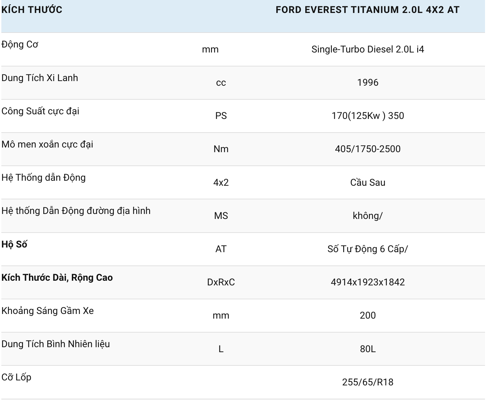This screenshot has width=490, height=400.
Task: Select the Công Suất cực đại label
Action: [40, 111]
